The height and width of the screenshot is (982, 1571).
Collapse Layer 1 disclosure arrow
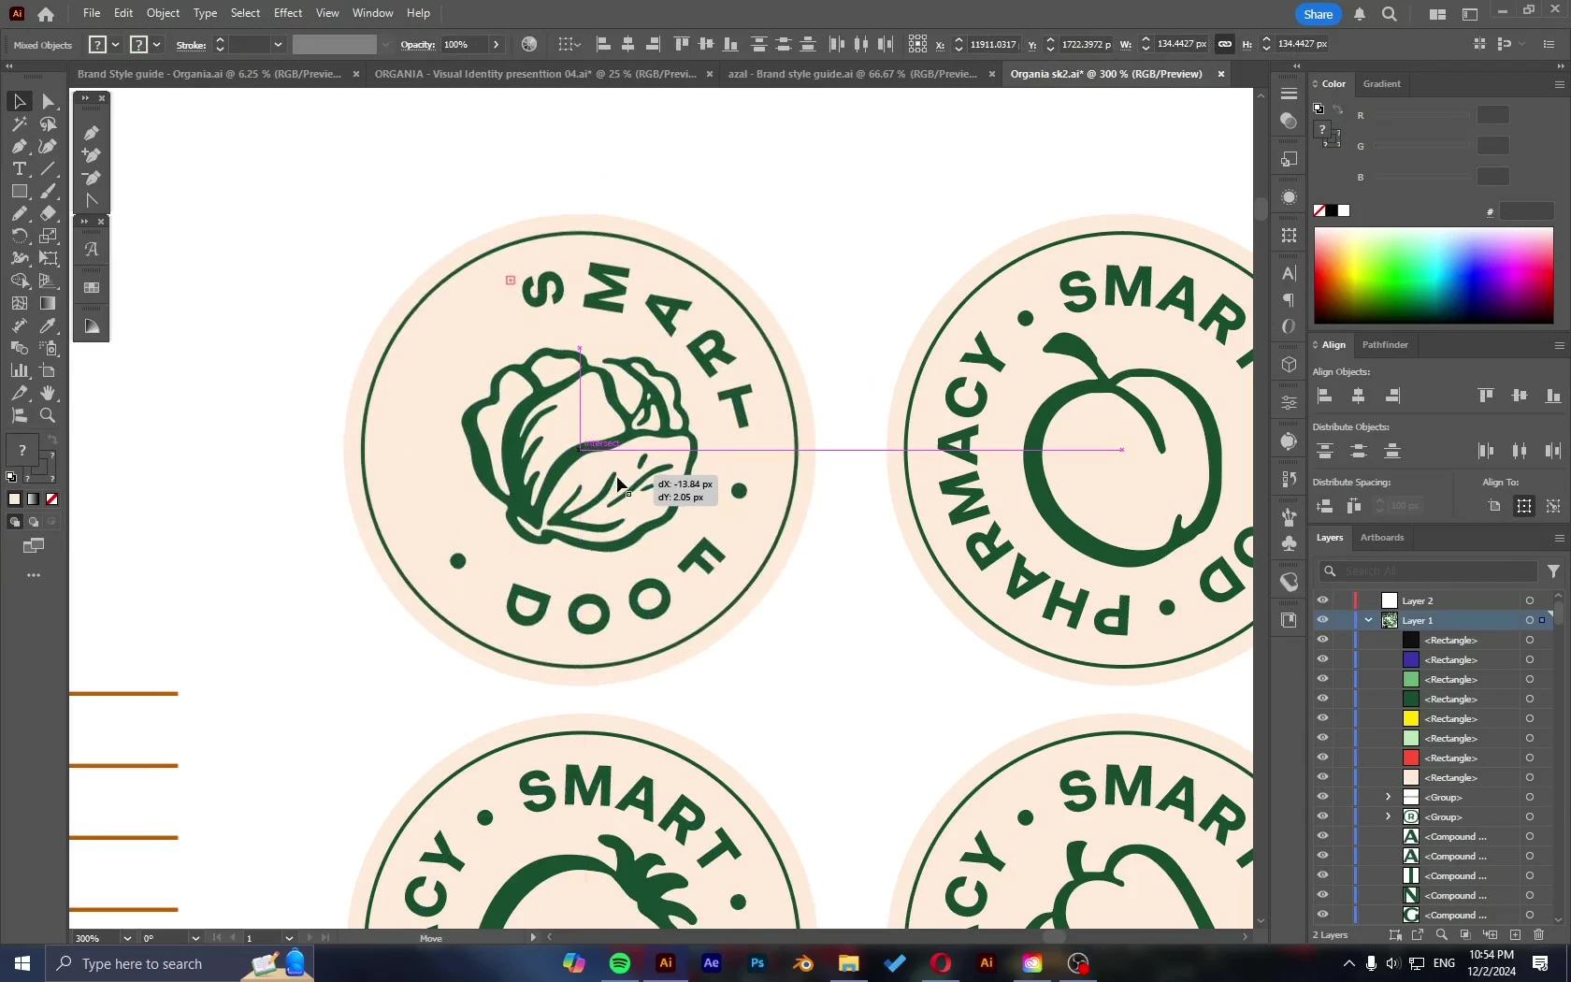(1369, 620)
